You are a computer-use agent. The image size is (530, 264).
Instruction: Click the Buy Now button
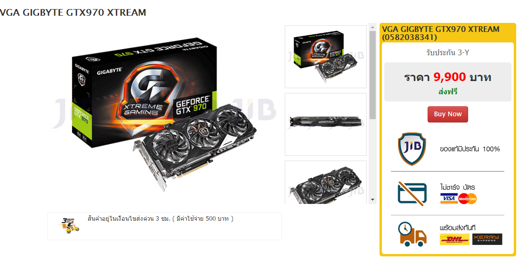448,114
